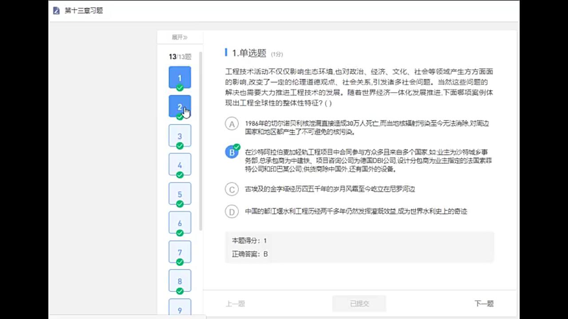Click the 13/13题 progress counter
The width and height of the screenshot is (568, 319).
(x=180, y=57)
